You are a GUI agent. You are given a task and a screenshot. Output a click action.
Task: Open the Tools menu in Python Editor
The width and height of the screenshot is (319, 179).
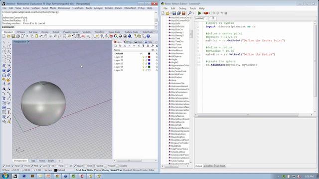[x=192, y=8]
